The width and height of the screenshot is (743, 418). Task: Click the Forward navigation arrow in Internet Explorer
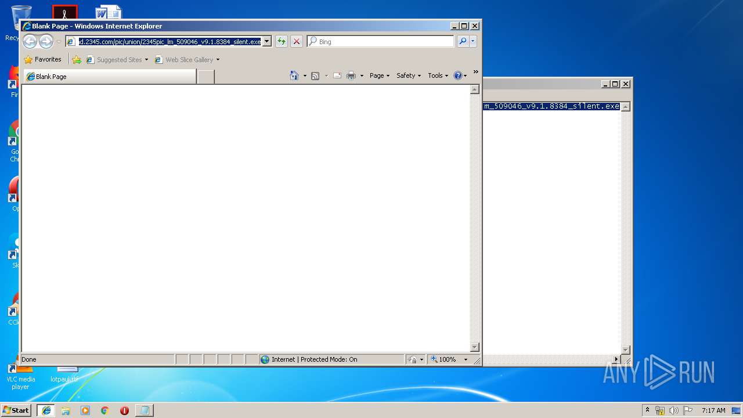[46, 42]
